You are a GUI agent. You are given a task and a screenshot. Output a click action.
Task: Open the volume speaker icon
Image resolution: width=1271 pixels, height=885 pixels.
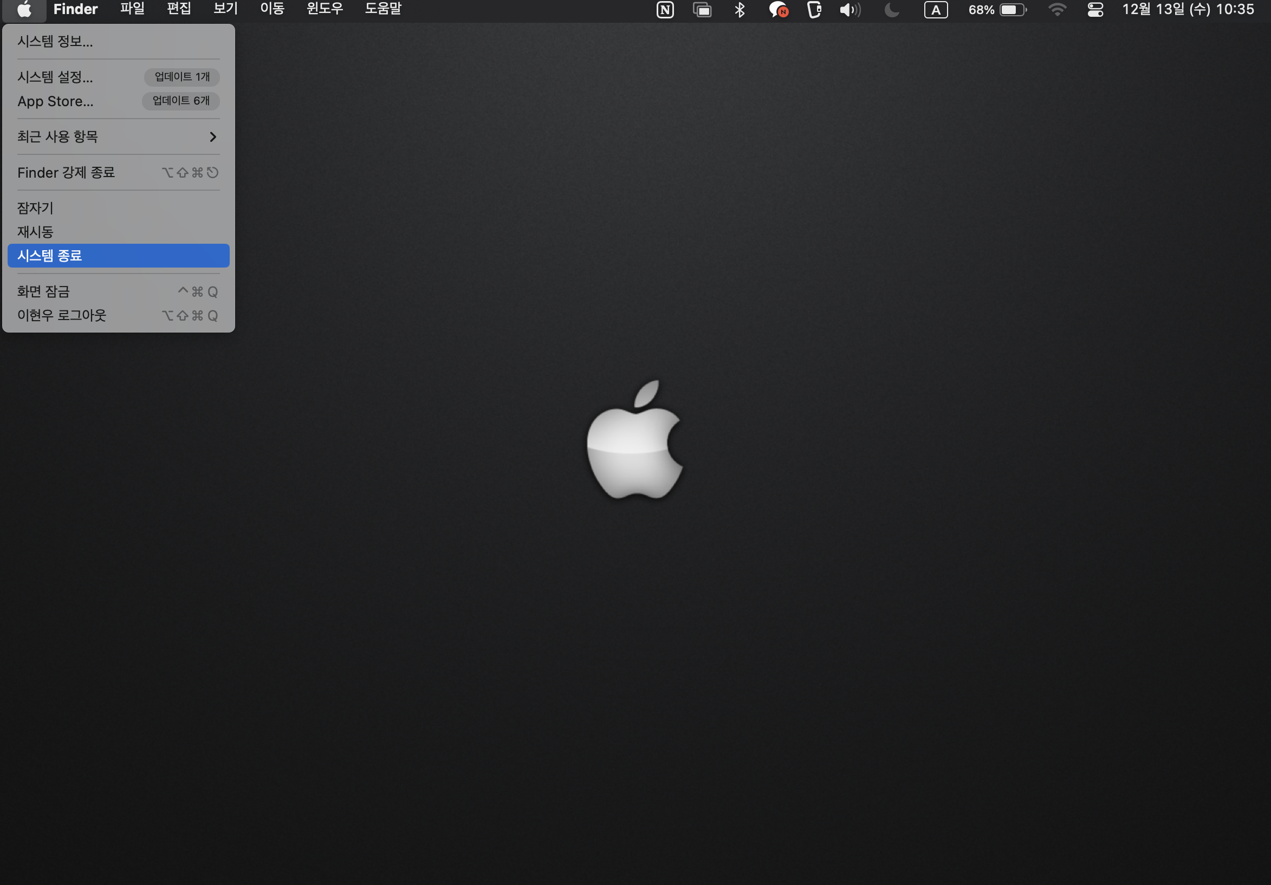click(x=850, y=10)
